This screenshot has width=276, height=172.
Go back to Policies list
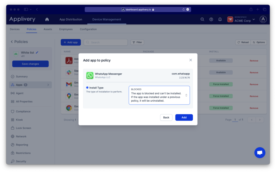19,42
